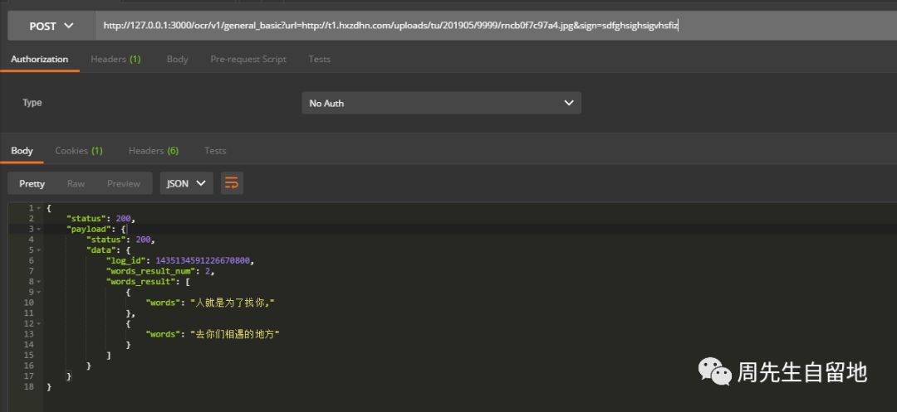Screen dimensions: 897x412
Task: Open the No Auth type dropdown
Action: [x=441, y=104]
